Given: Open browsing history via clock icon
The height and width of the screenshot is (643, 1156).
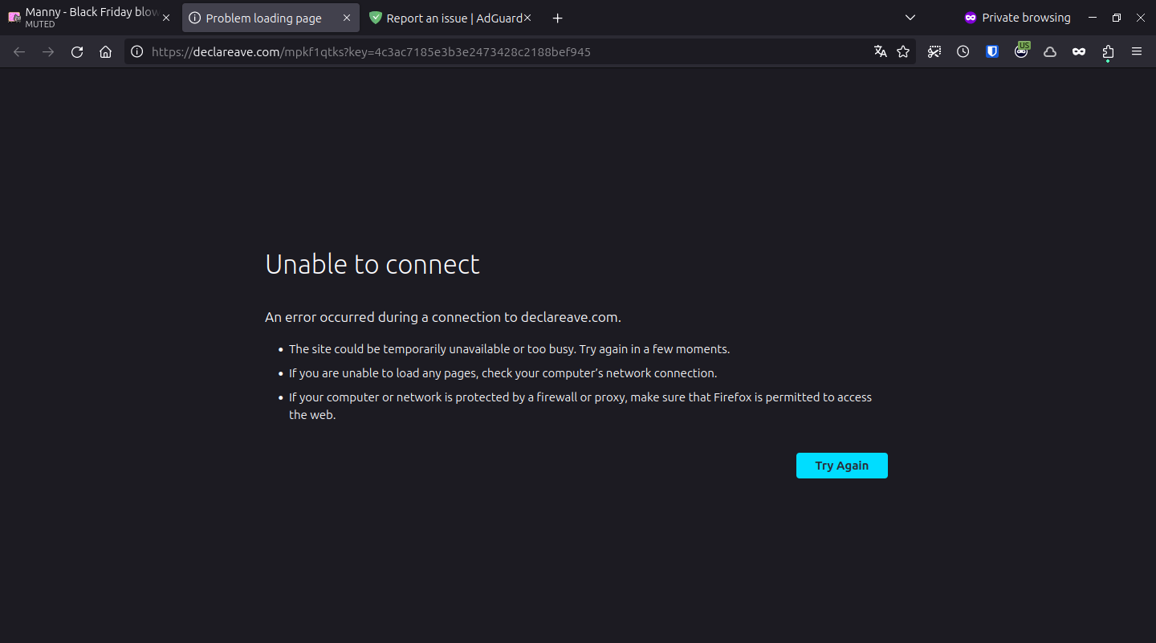Looking at the screenshot, I should [963, 51].
